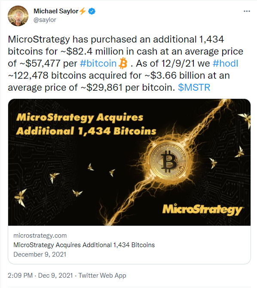Viewport: 257px width, 288px height.
Task: Click the orange Bitcoin emoji icon
Action: (x=123, y=64)
